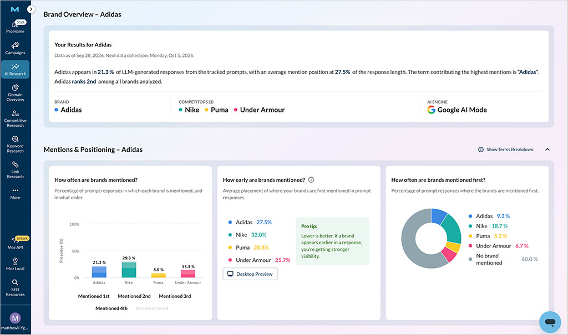Open Competitive Research in sidebar

click(15, 118)
